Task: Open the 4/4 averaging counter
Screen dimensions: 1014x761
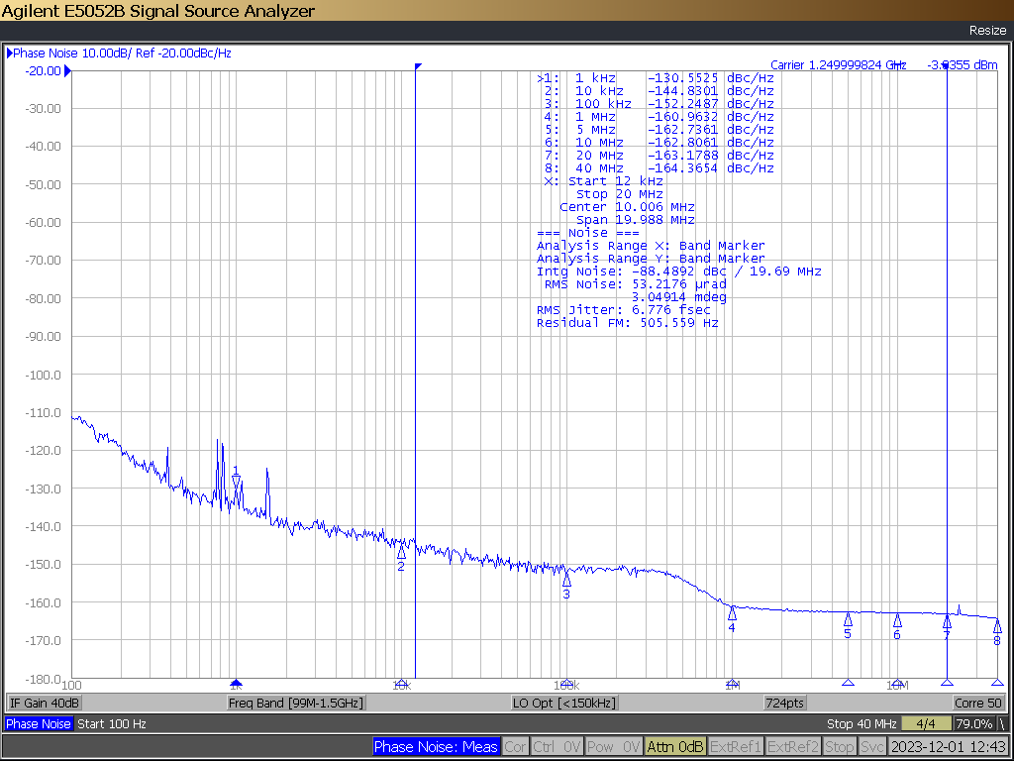Action: point(927,723)
